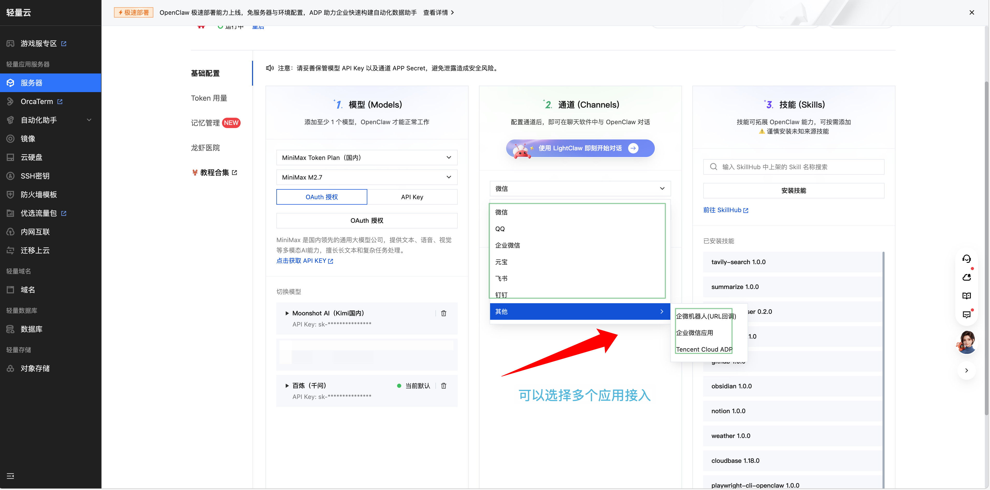
Task: Click 使用 LightClaw 即刻开始对话 button
Action: 580,148
